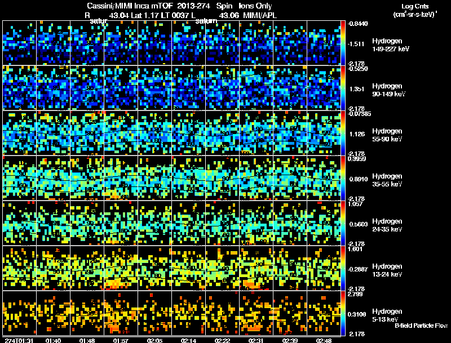Open the 01:31 panel in the 149-227 keV row
The image size is (451, 343).
click(19, 43)
